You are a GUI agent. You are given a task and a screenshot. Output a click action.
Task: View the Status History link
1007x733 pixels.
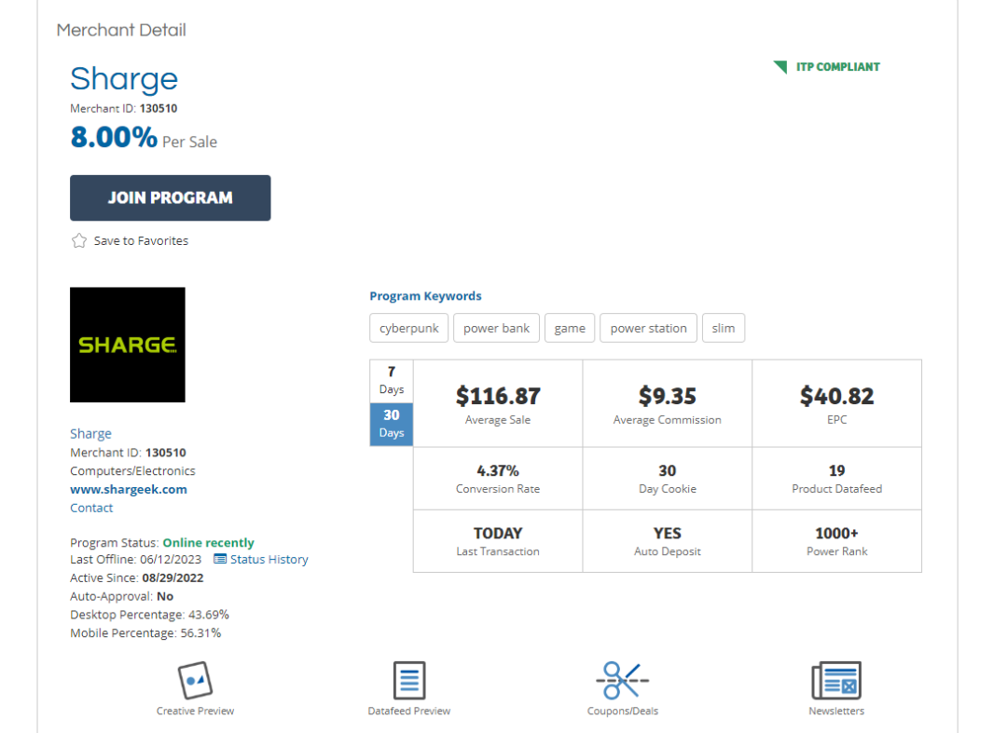coord(269,559)
